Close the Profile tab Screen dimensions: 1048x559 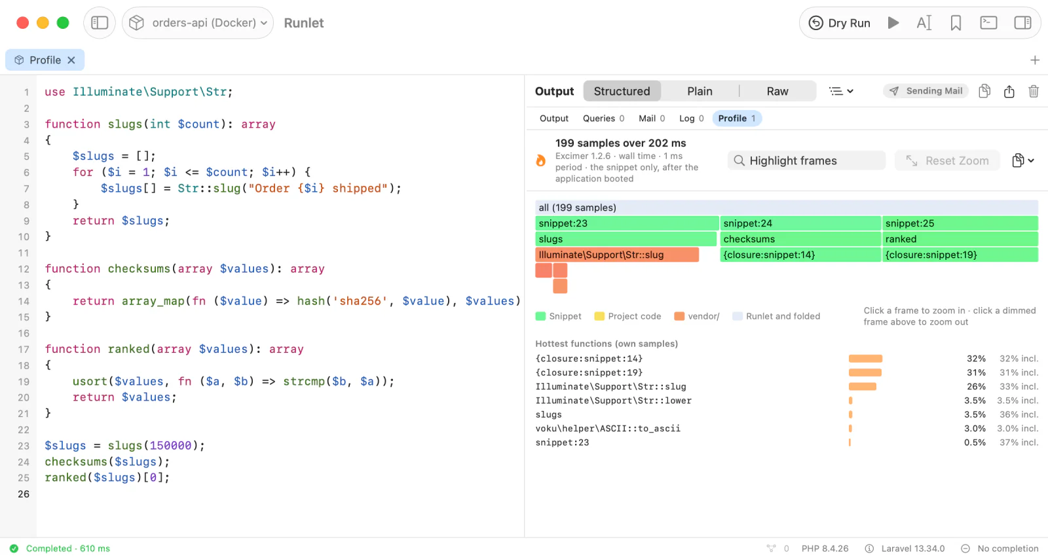coord(71,60)
